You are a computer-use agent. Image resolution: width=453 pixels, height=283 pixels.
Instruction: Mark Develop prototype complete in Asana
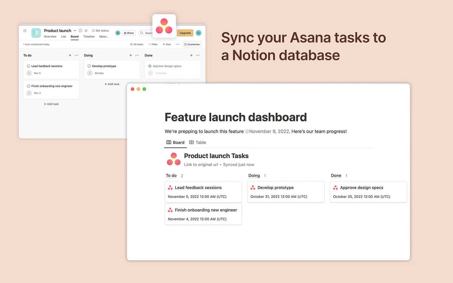[89, 66]
